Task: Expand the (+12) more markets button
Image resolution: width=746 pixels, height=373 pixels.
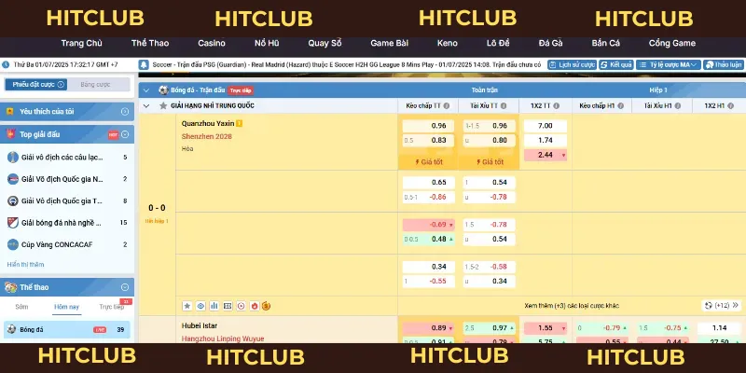Action: coord(722,306)
